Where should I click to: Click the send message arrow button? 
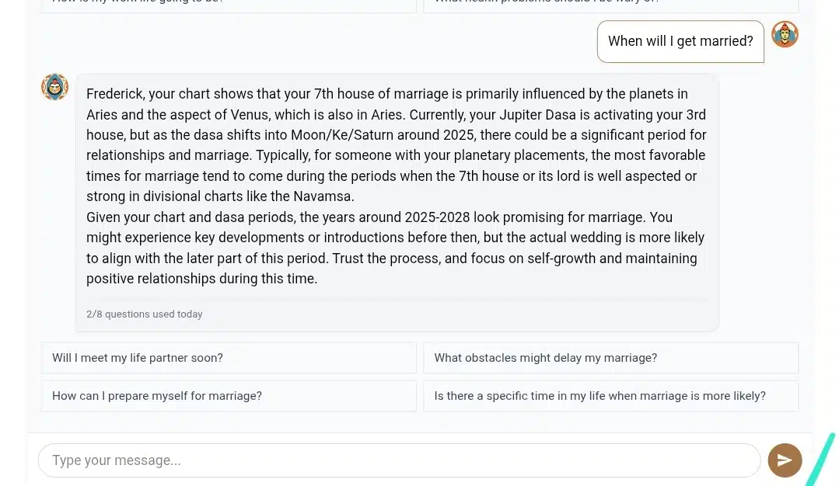tap(785, 460)
